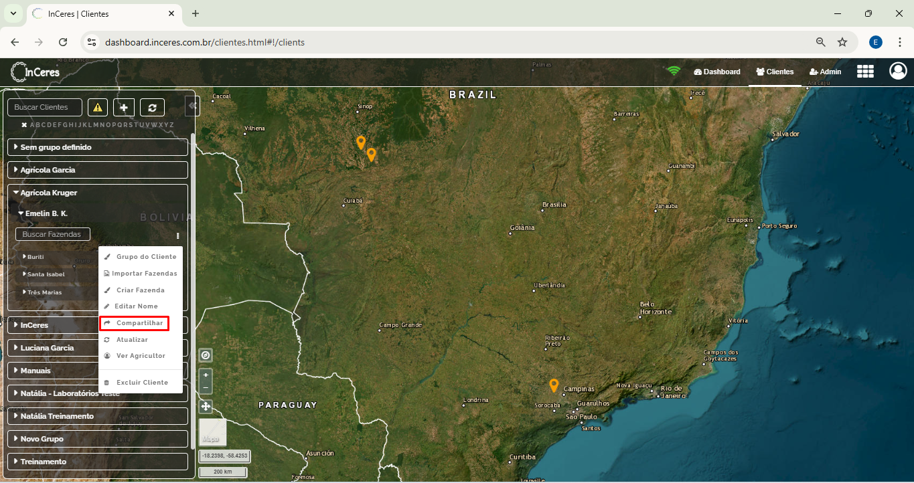Choose Editar Nome from menu
Viewport: 914px width, 483px height.
[x=141, y=306]
